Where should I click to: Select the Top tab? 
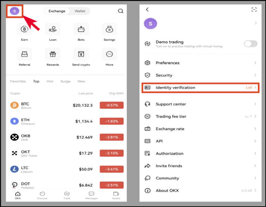tap(36, 81)
